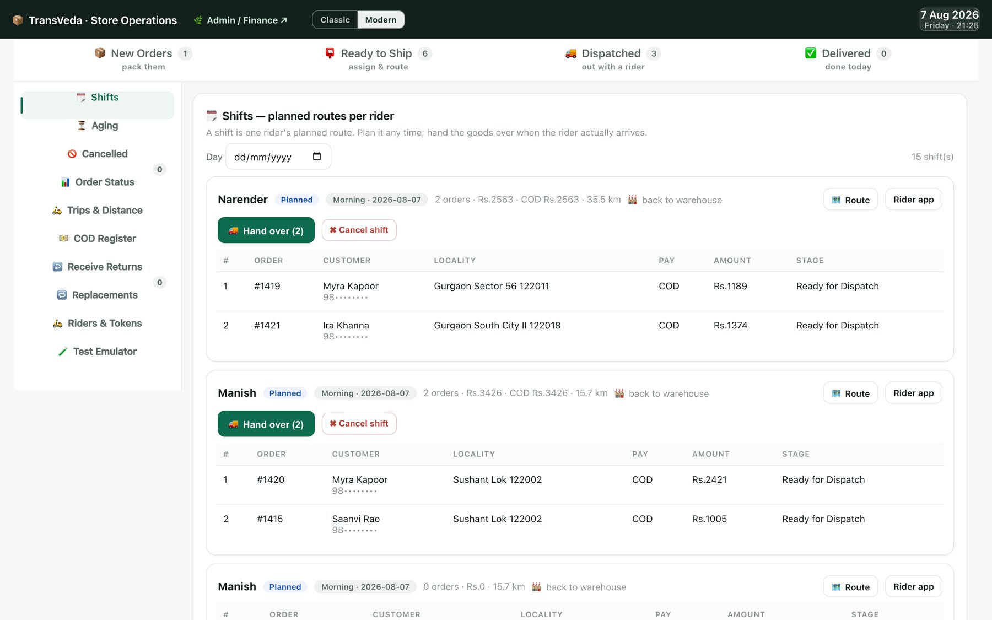Click the Cancelled prohibited-sign icon

coord(72,154)
